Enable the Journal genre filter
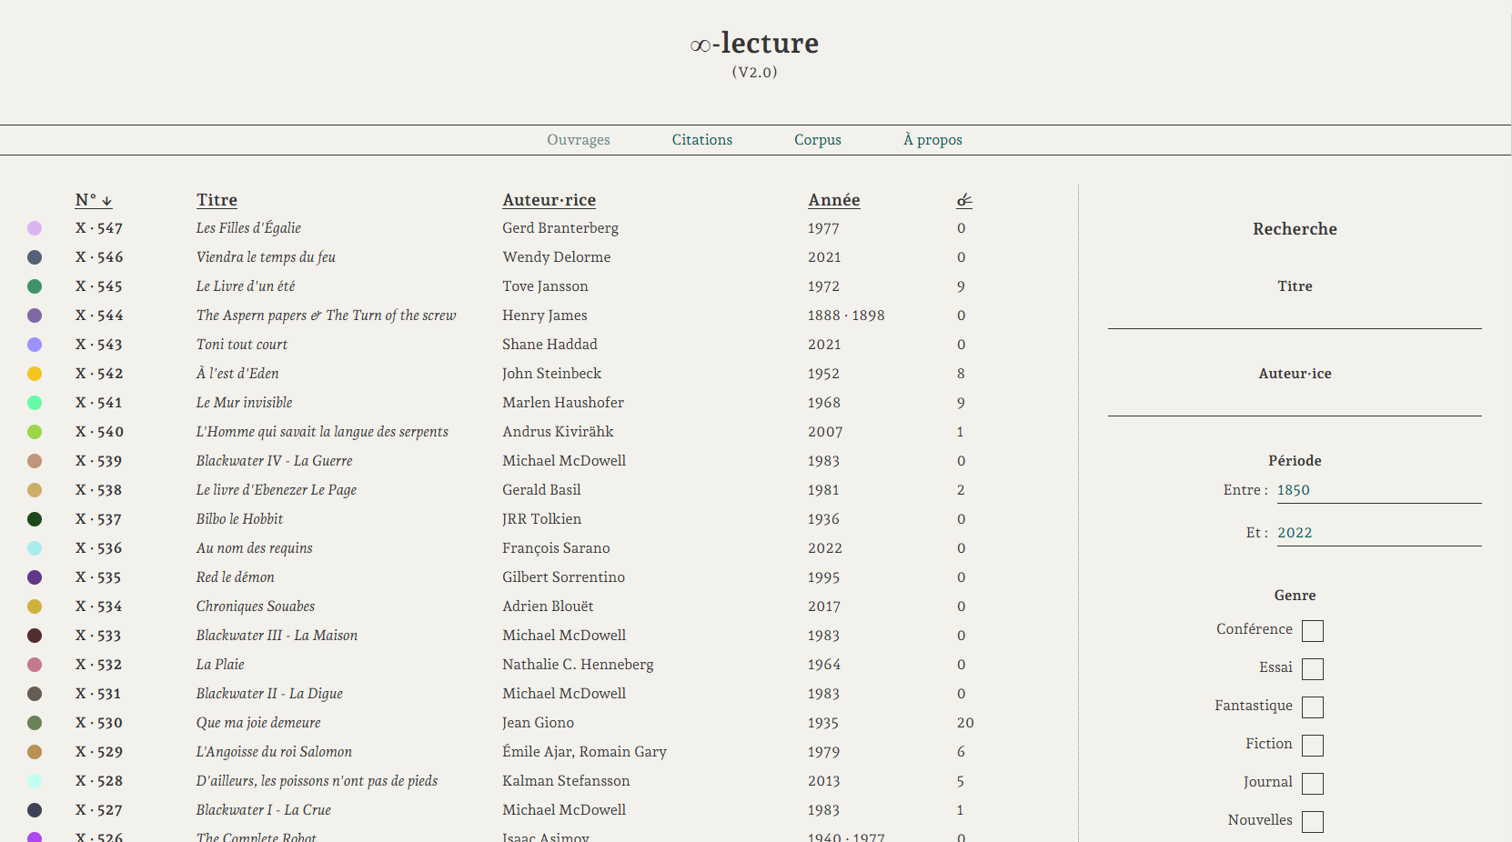 point(1313,783)
